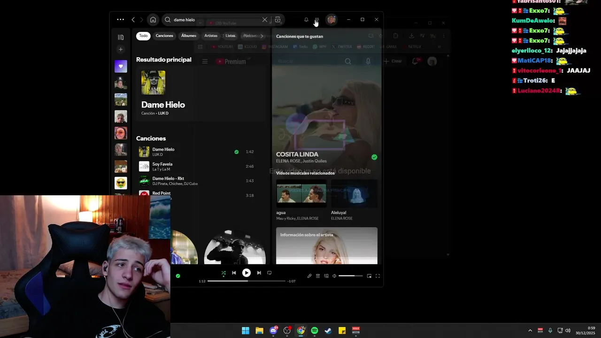Mute the Spotify volume speaker icon
This screenshot has width=601, height=338.
tap(334, 276)
